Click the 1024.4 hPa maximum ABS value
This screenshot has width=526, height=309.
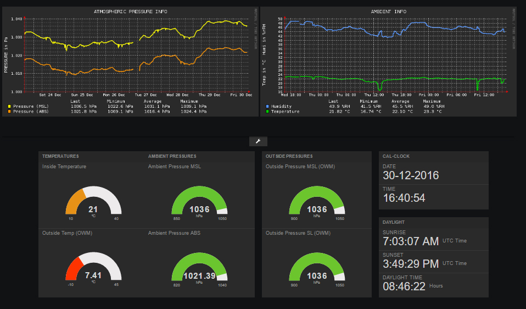tap(194, 112)
